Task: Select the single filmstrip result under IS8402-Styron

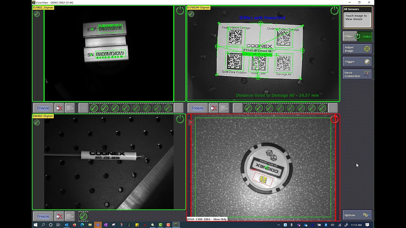Action: pyautogui.click(x=83, y=216)
